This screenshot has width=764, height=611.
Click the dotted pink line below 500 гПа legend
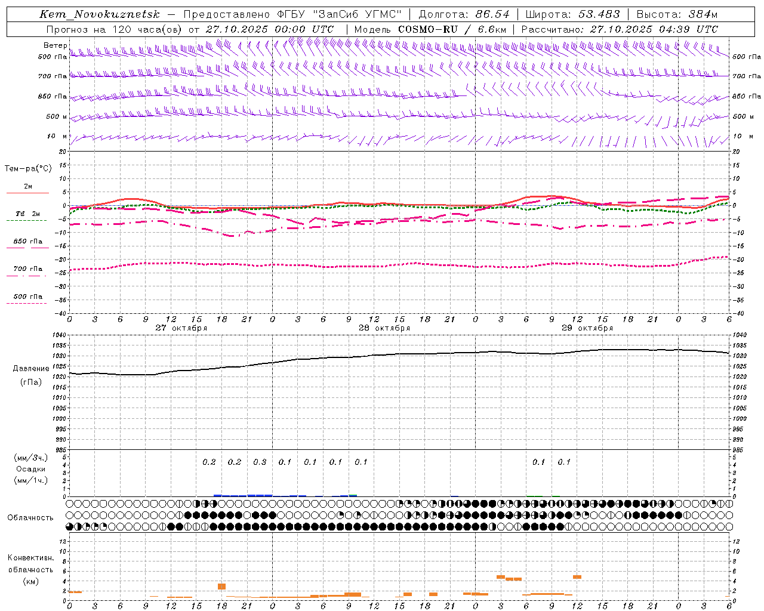[x=27, y=304]
